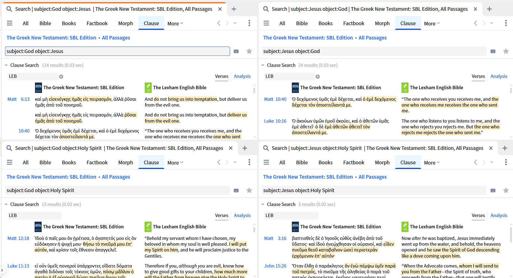Collapse Clause Search section with 13 results
Screen dimensions: 513x278
[6, 205]
